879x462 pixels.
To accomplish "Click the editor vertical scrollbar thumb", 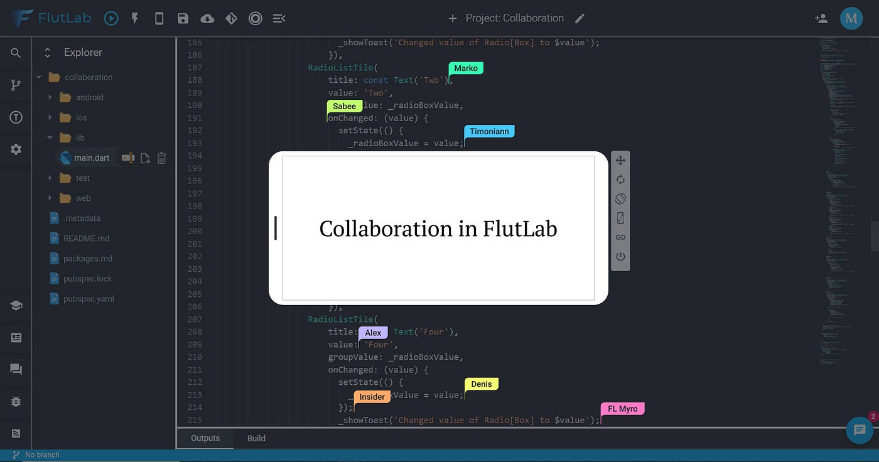I will click(874, 236).
